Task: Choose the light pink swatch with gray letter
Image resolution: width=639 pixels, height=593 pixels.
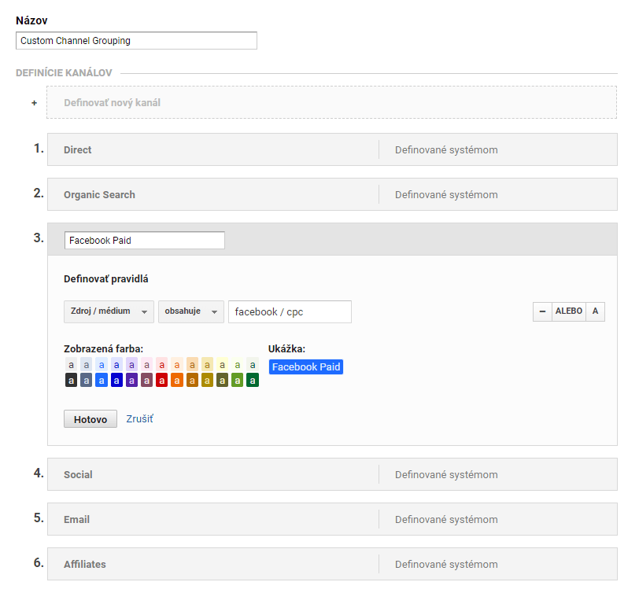Action: tap(146, 364)
